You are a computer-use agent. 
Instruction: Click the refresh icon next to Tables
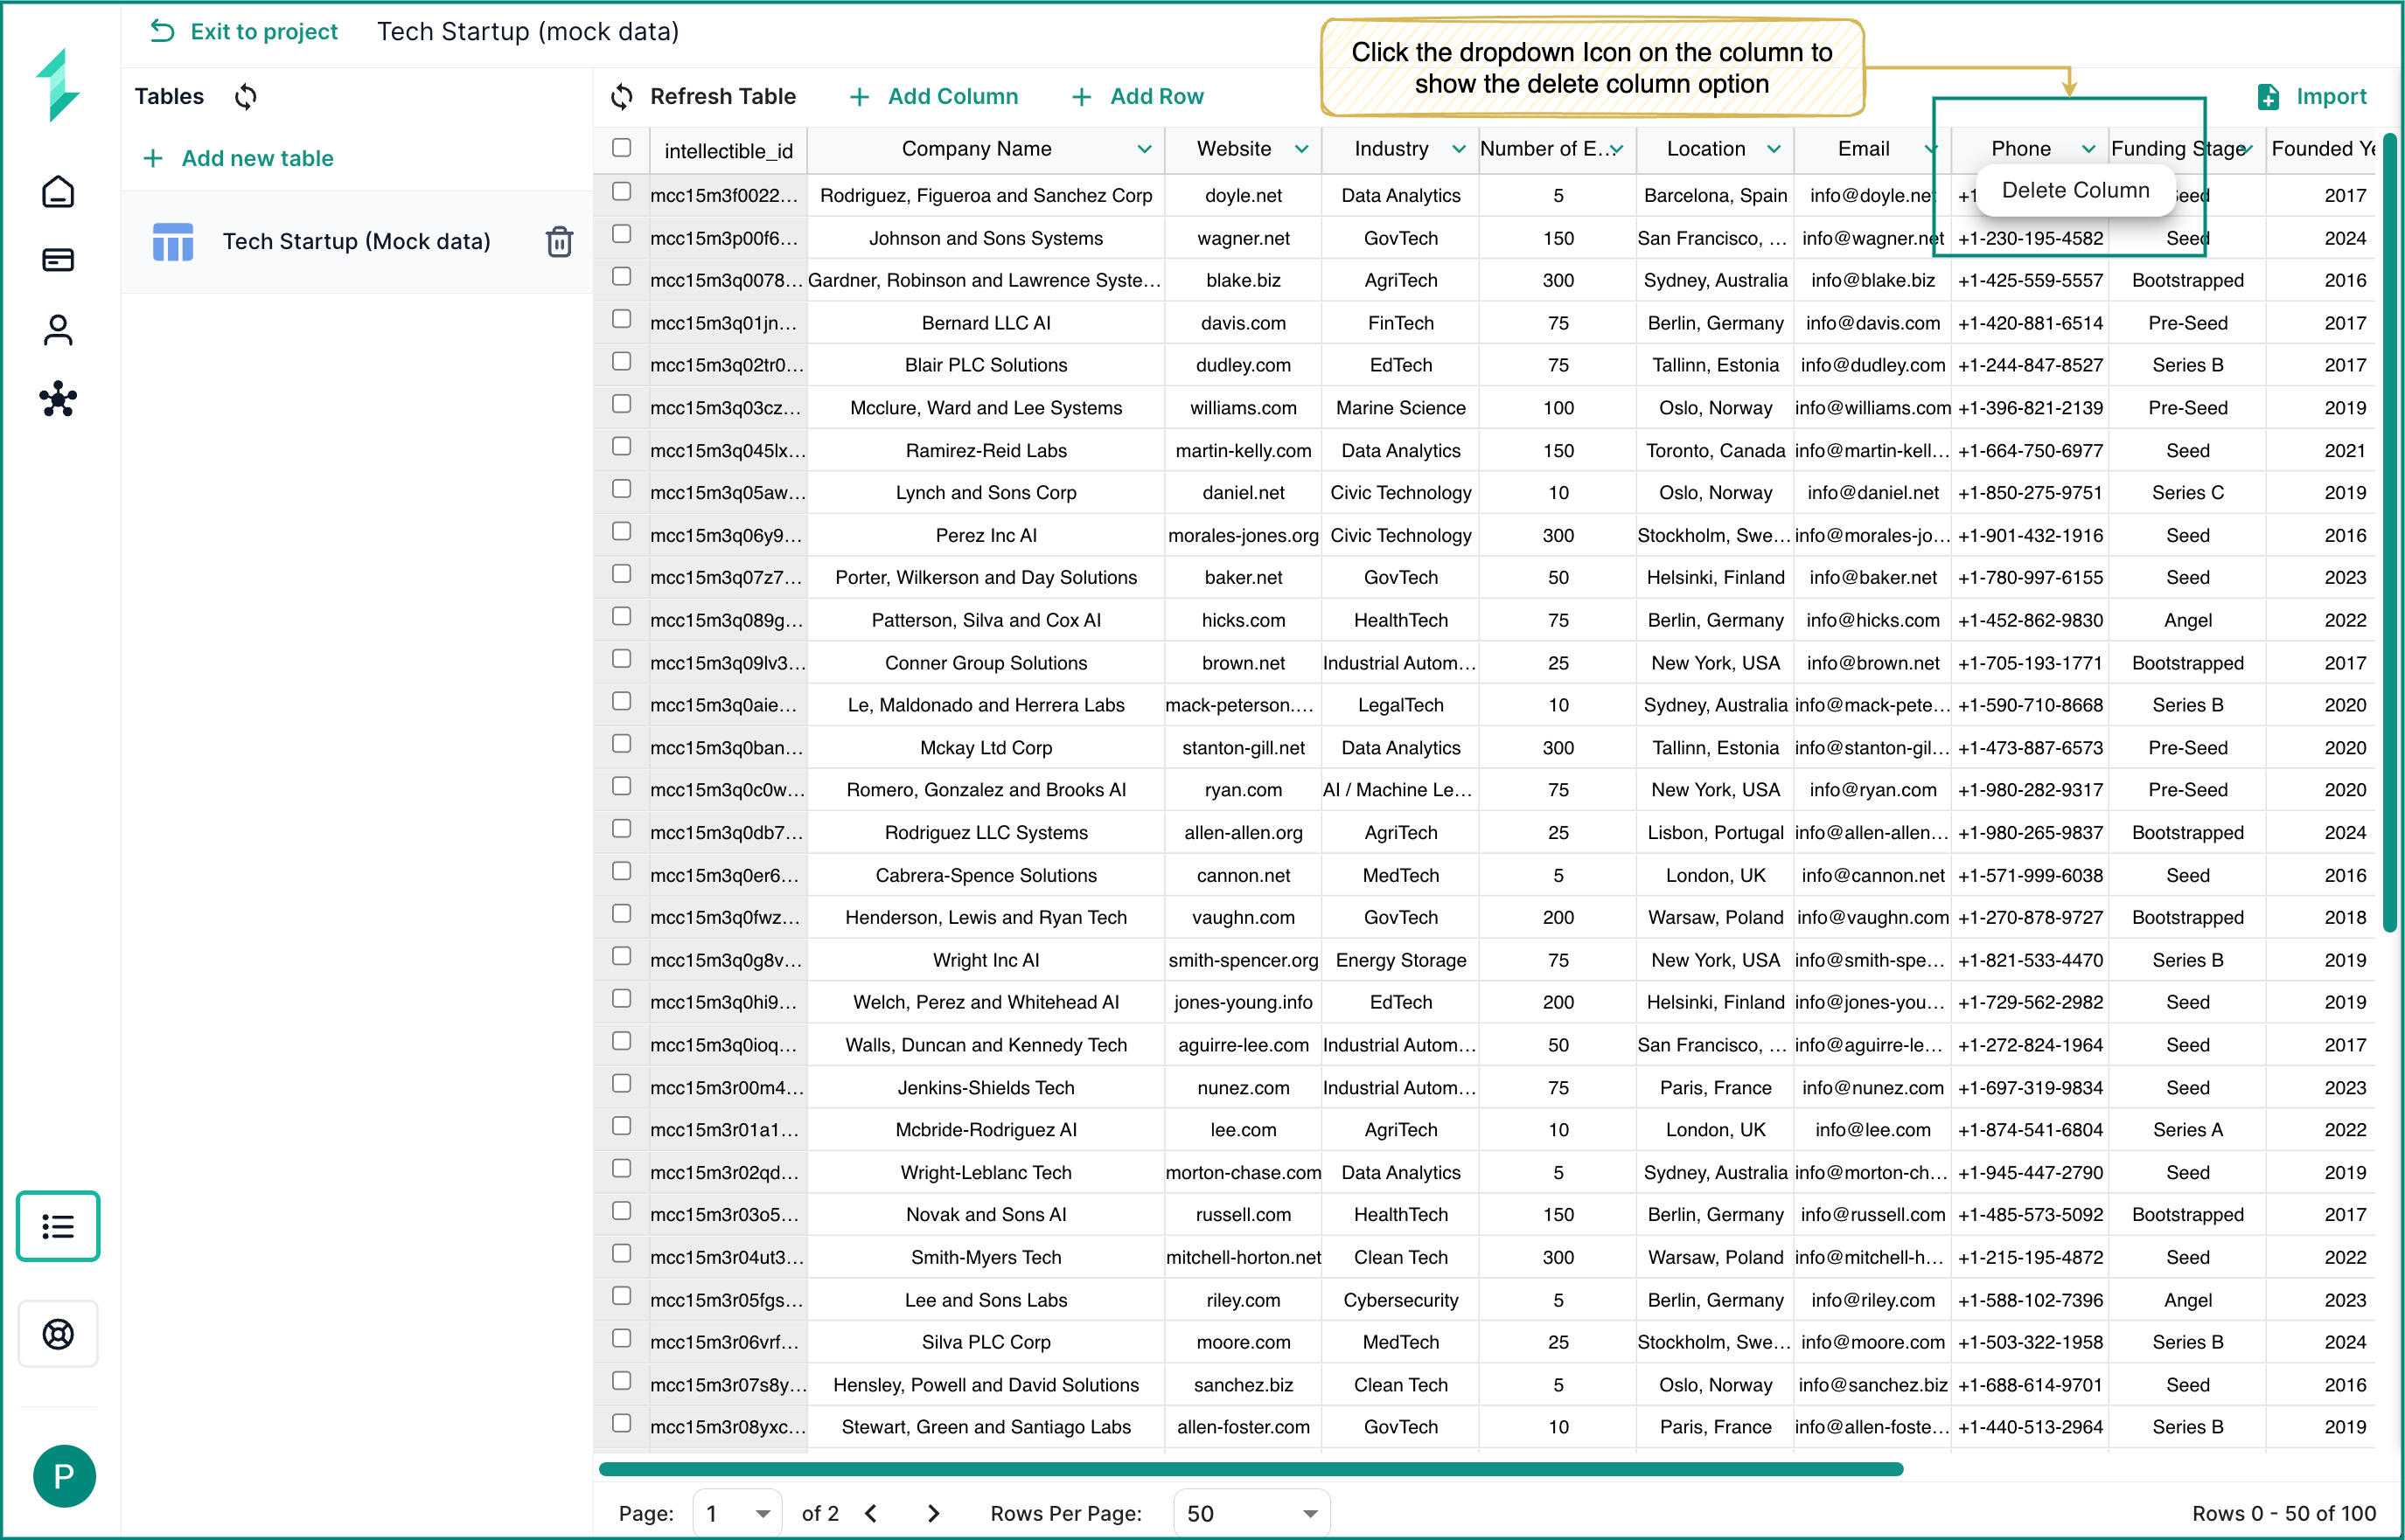point(246,97)
